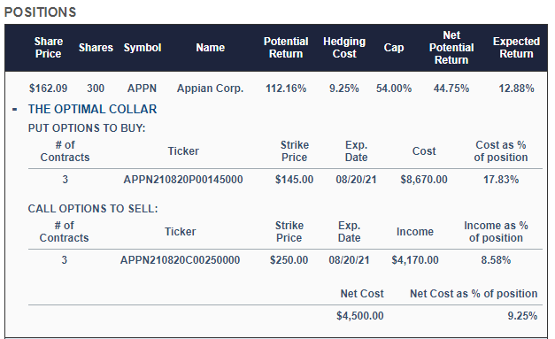Select the $8,670.00 put cost
Screen dimensions: 555x339
tap(424, 180)
